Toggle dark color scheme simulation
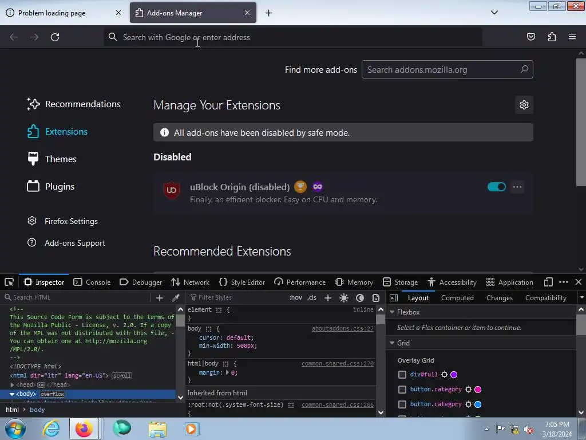Viewport: 586px width, 440px height. (x=360, y=298)
